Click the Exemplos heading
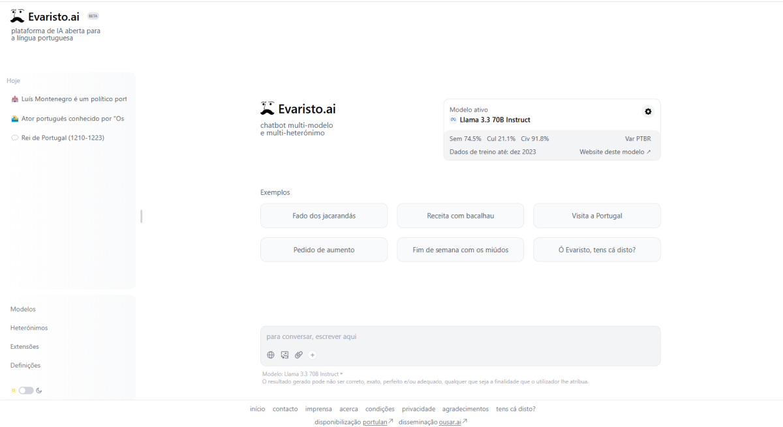The height and width of the screenshot is (427, 783). click(x=275, y=192)
